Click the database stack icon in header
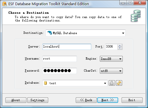The width and height of the screenshot is (148, 108). (x=136, y=16)
